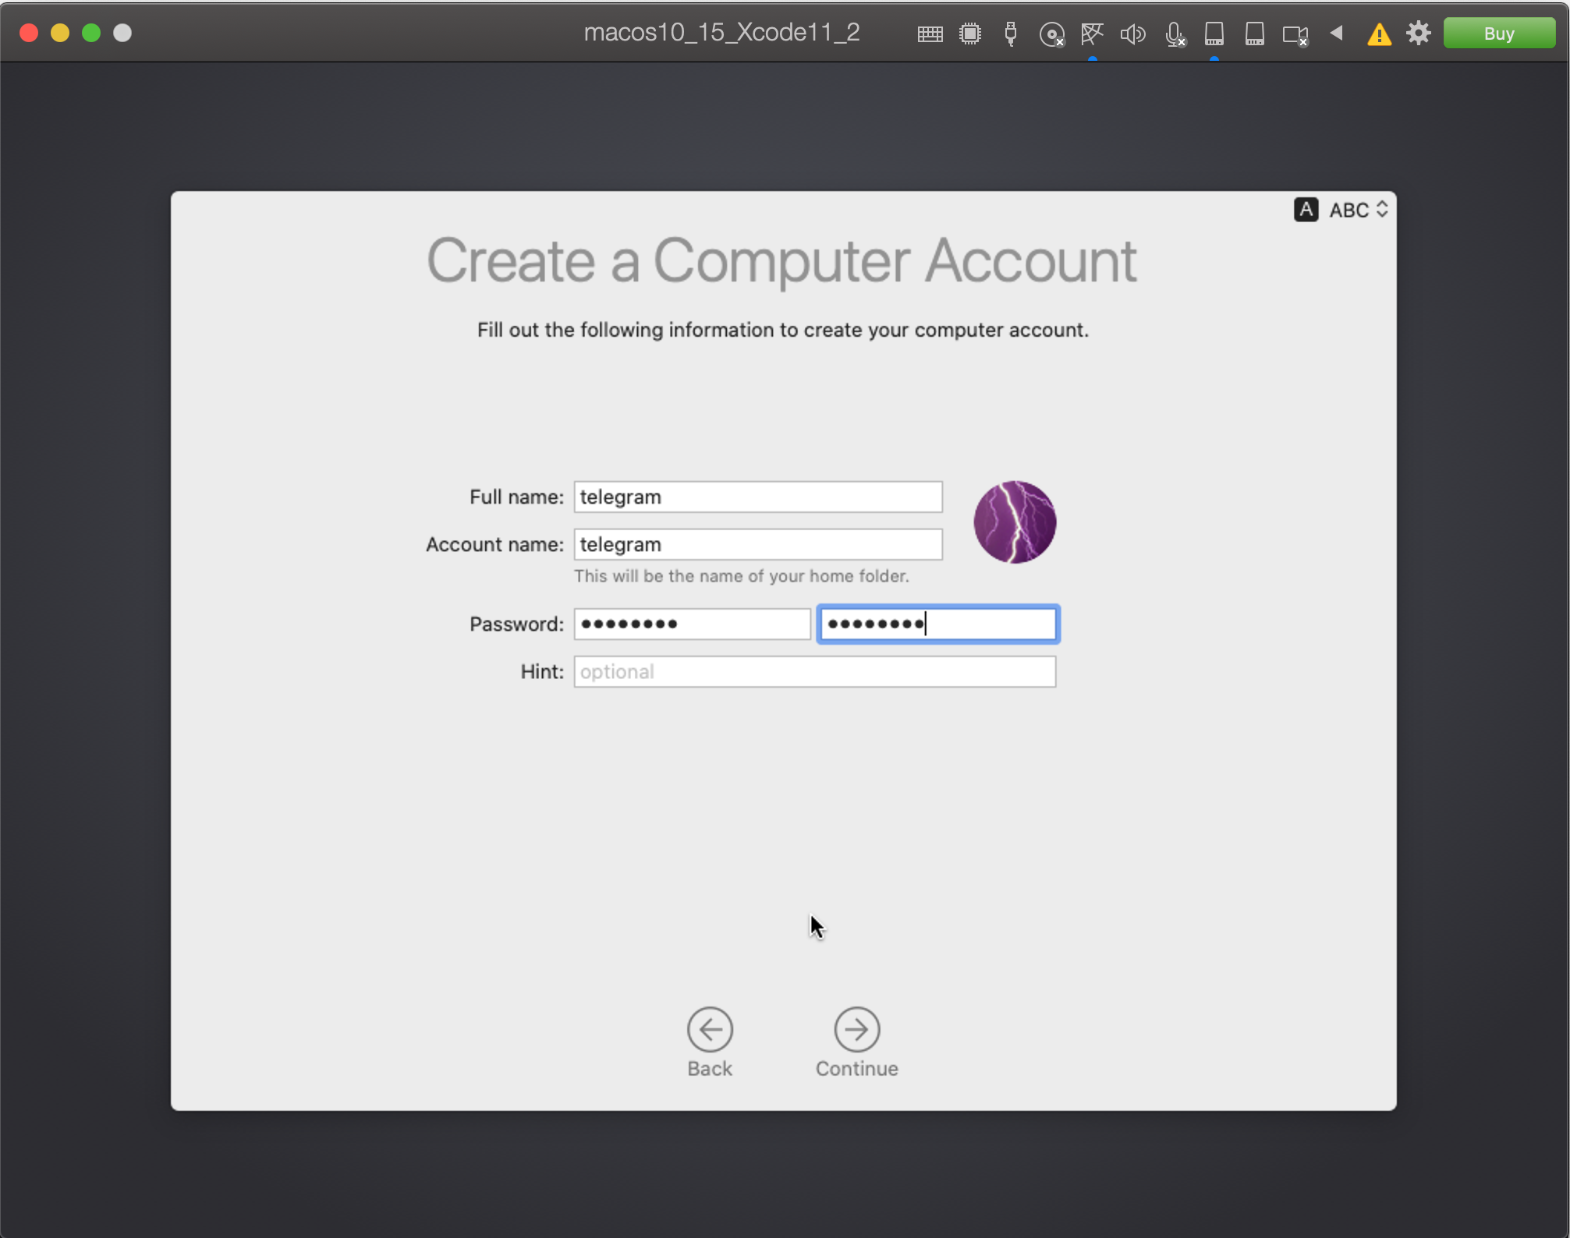Click the purple lightning account picture
Viewport: 1570px width, 1238px height.
1015,522
